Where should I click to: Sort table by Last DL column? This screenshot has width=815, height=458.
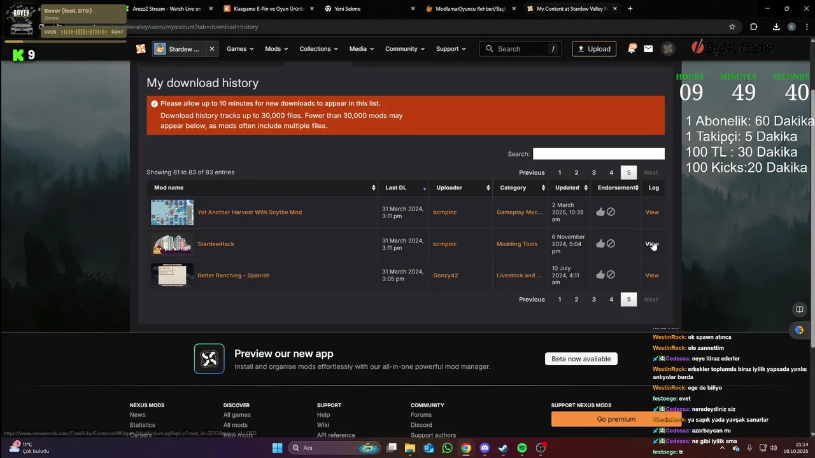[404, 188]
